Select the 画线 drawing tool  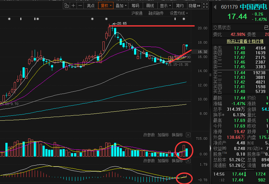[x=150, y=6]
